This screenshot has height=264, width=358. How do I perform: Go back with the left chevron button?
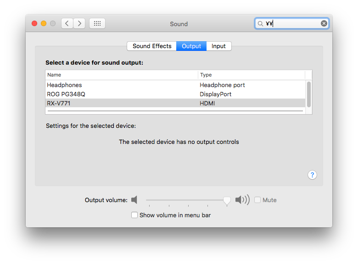67,23
